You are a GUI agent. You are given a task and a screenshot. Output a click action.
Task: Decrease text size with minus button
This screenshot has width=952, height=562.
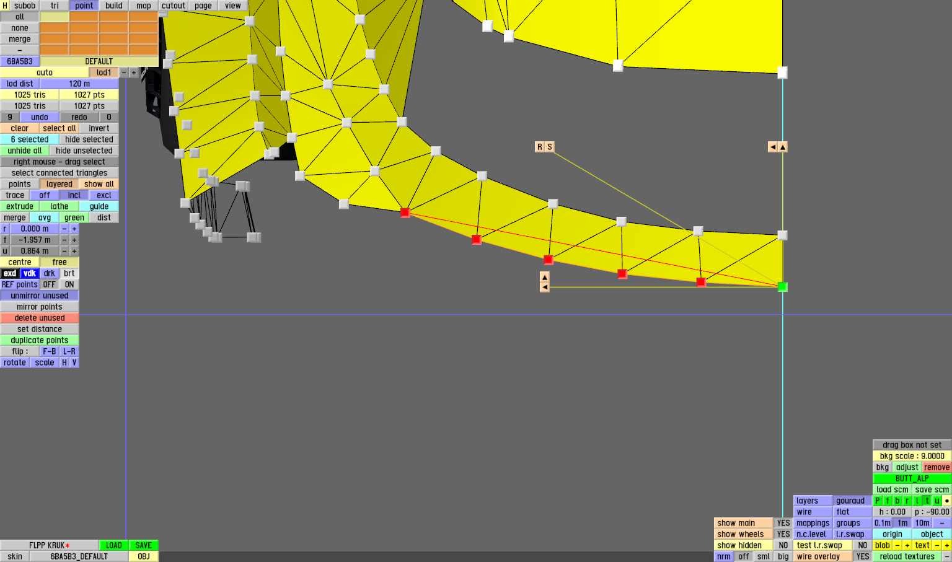coord(937,545)
